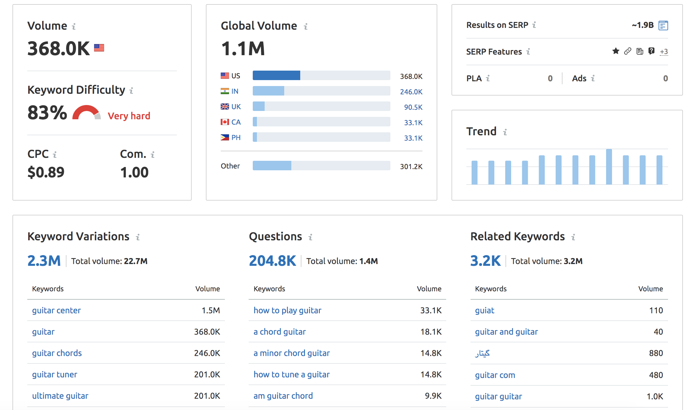Show the +3 additional SERP features
The width and height of the screenshot is (693, 410).
(x=664, y=52)
